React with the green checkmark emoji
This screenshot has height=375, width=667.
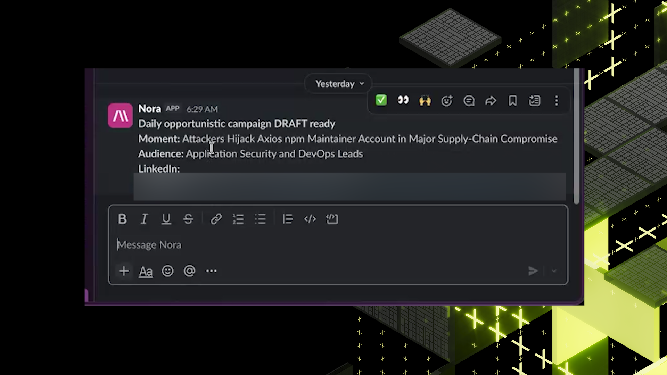pos(381,100)
